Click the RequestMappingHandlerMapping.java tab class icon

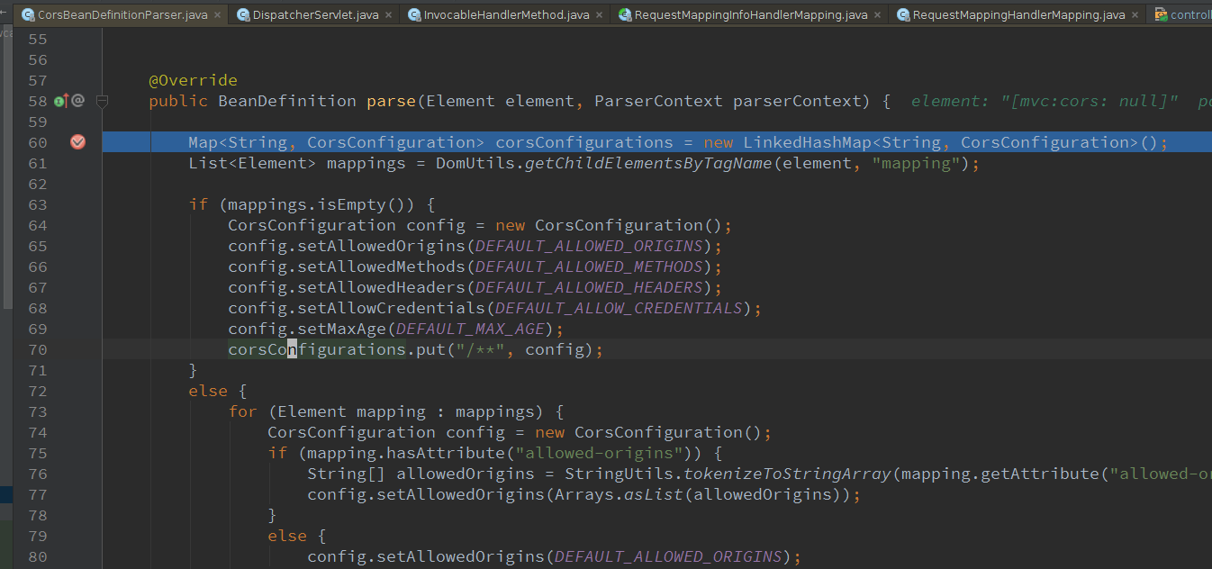[x=902, y=15]
